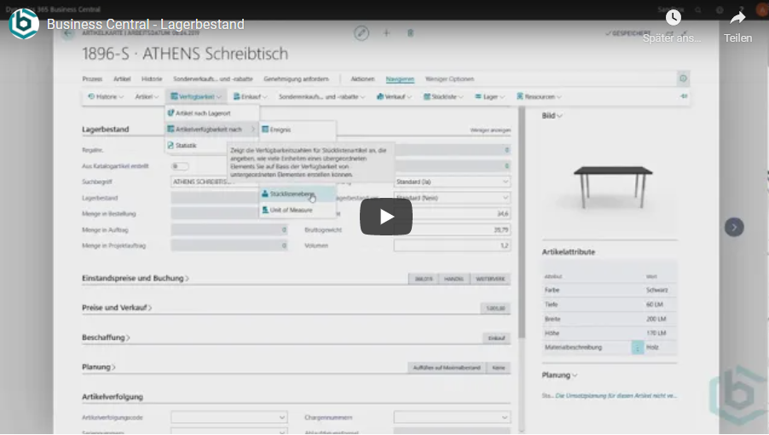Play the Business Central video
This screenshot has width=769, height=435.
[x=385, y=217]
